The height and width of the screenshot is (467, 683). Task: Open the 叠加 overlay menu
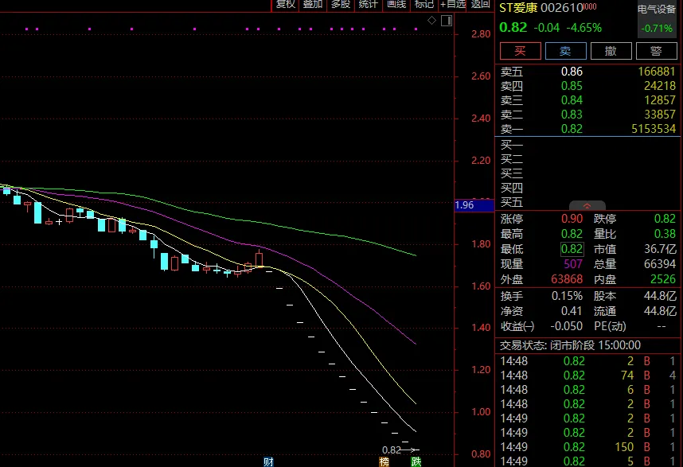pyautogui.click(x=313, y=4)
